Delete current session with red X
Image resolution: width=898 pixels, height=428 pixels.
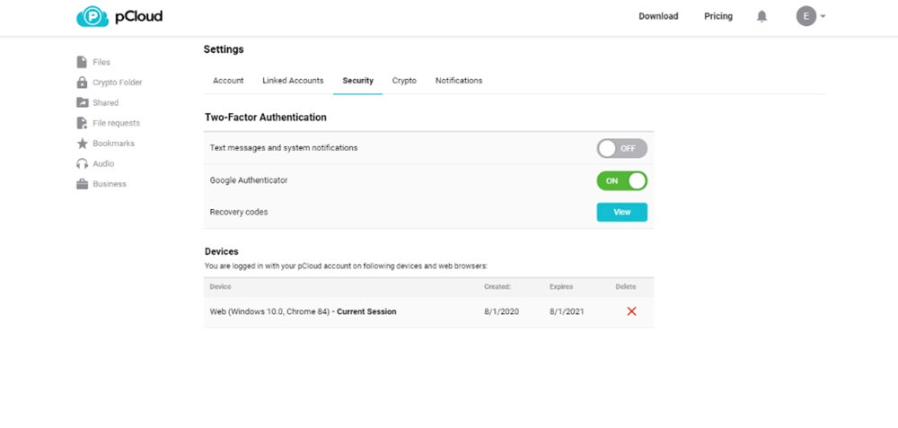pos(631,311)
